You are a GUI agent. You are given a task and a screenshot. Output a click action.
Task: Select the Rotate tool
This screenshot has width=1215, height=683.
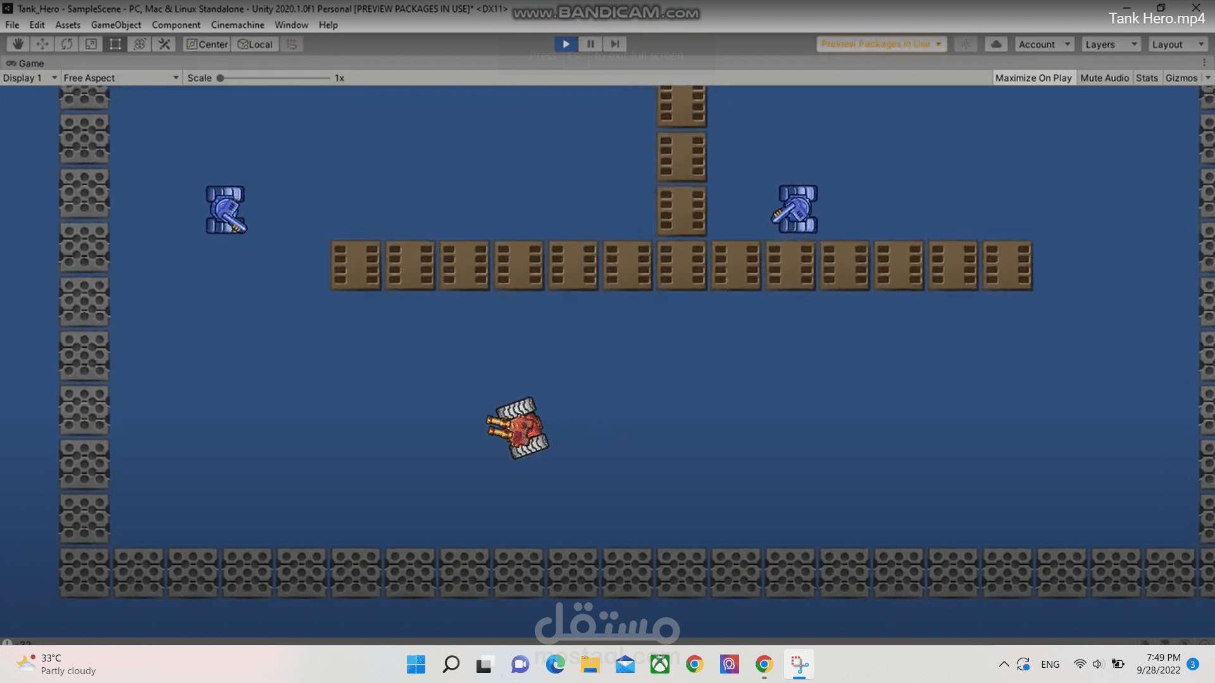[66, 44]
